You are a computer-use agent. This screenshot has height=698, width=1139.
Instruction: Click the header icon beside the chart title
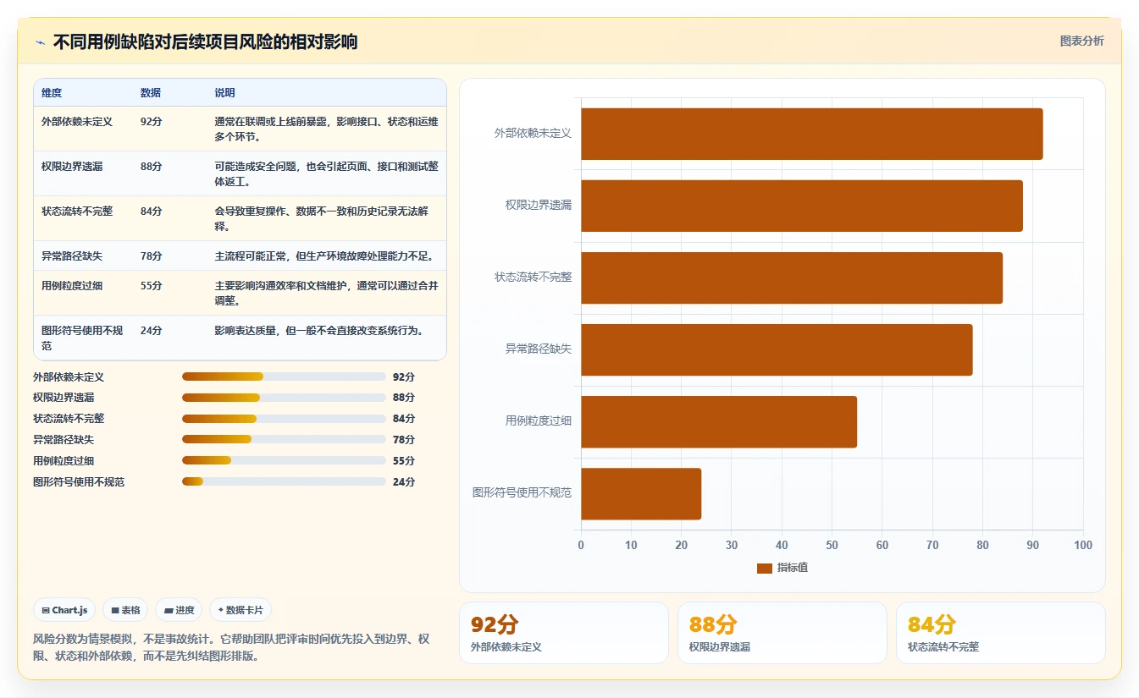pyautogui.click(x=41, y=42)
